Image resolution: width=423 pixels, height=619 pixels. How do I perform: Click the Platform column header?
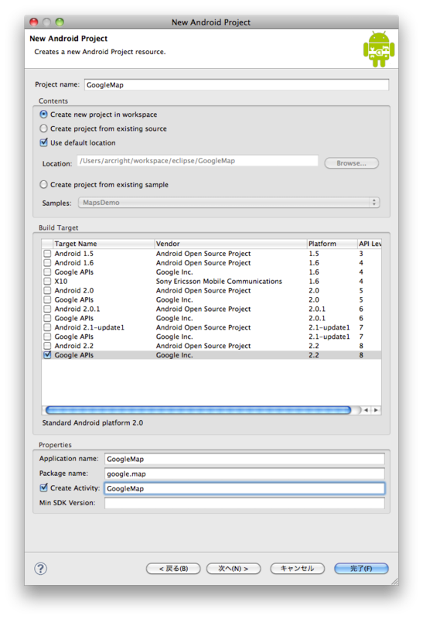pos(332,244)
